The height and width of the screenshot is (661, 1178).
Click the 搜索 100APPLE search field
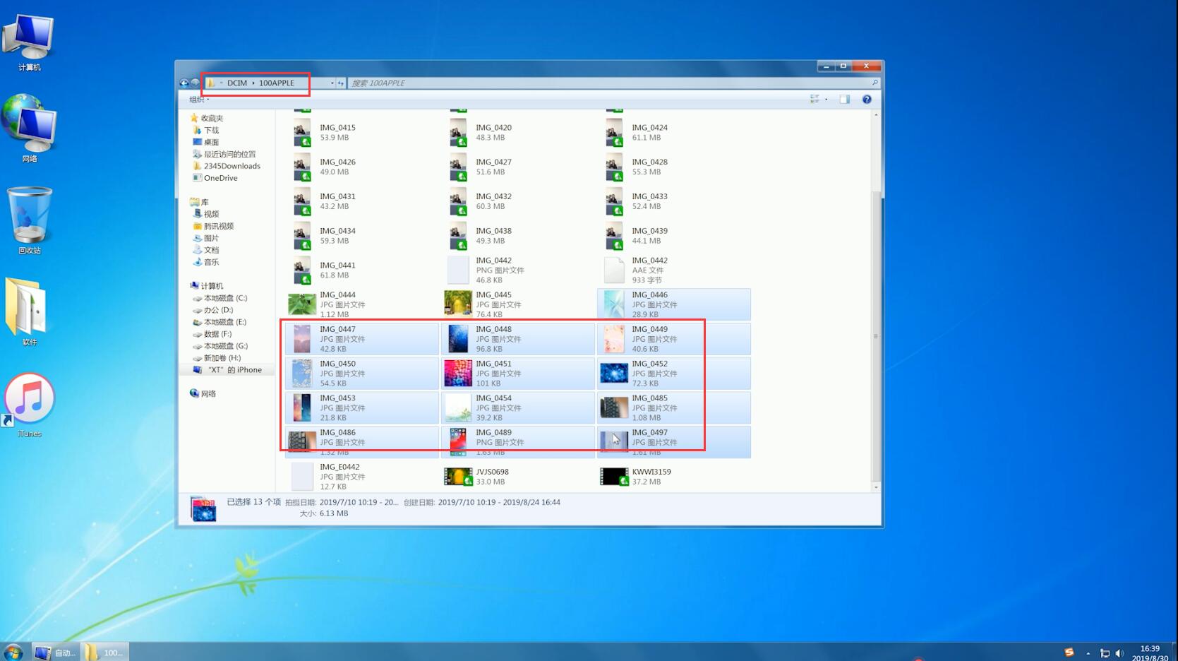(614, 83)
